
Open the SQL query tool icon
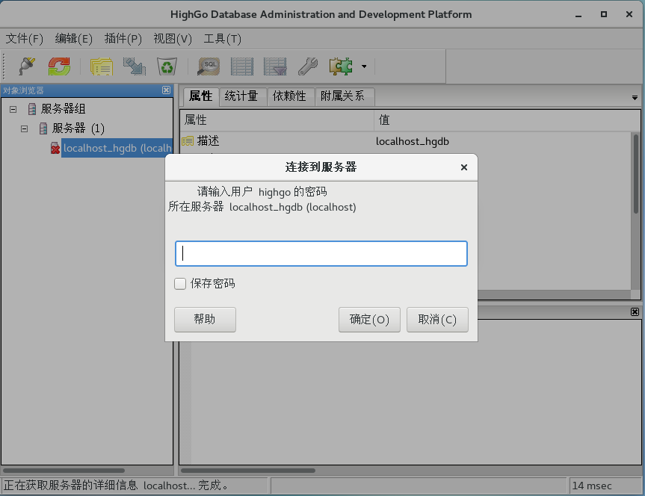tap(208, 66)
